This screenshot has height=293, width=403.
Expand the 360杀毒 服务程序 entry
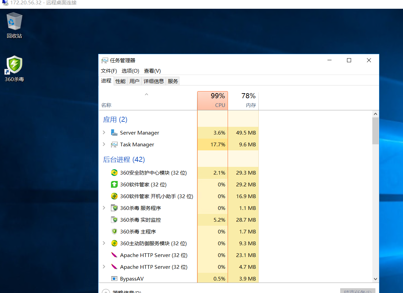coord(104,208)
